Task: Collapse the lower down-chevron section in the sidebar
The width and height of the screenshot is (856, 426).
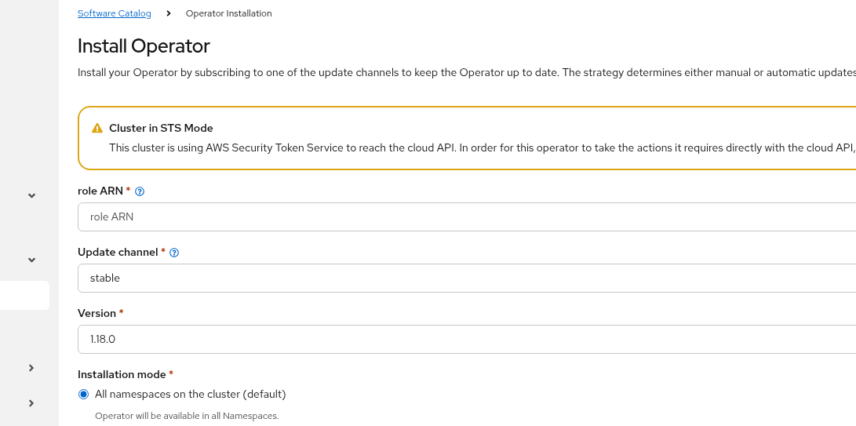Action: tap(31, 260)
